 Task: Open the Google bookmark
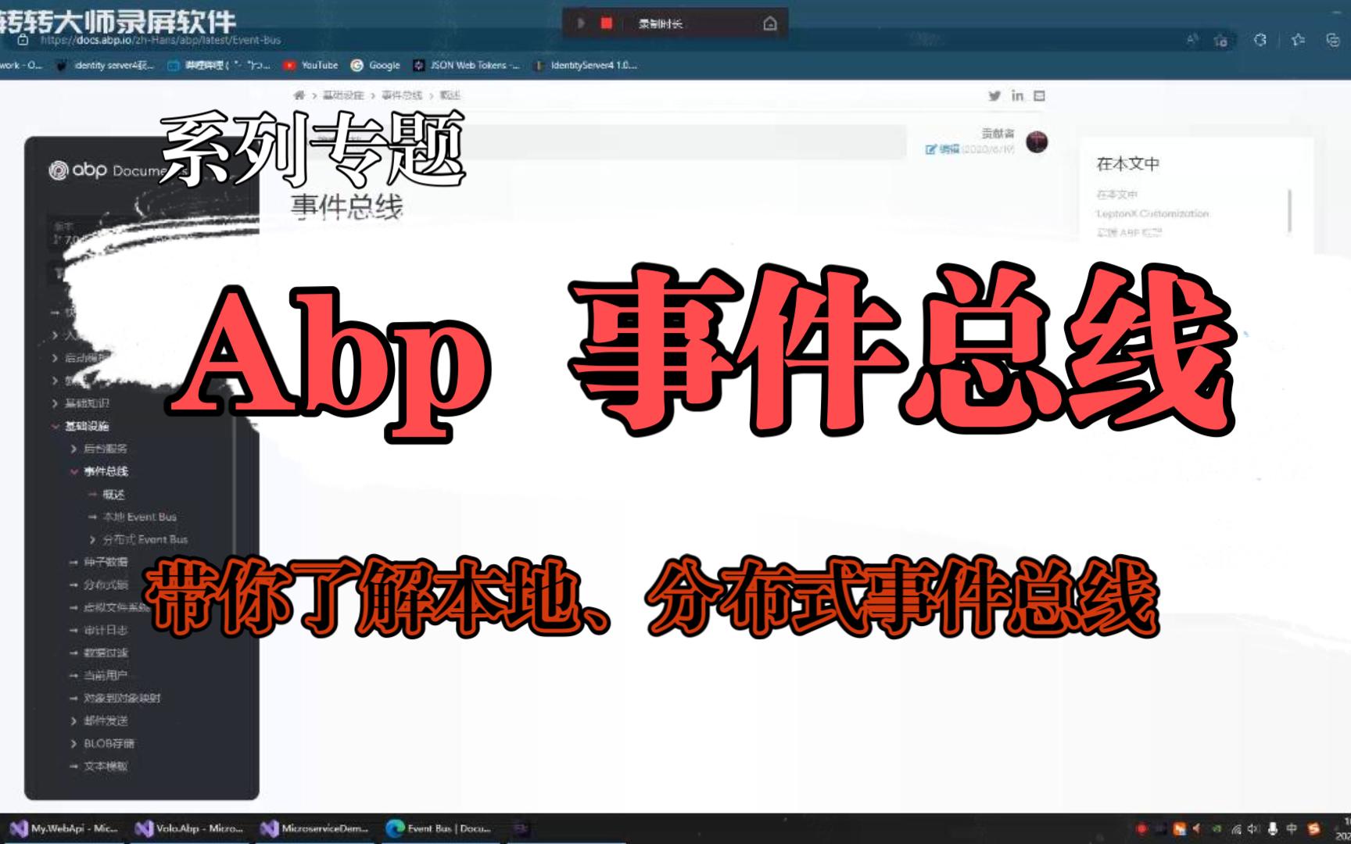click(375, 66)
